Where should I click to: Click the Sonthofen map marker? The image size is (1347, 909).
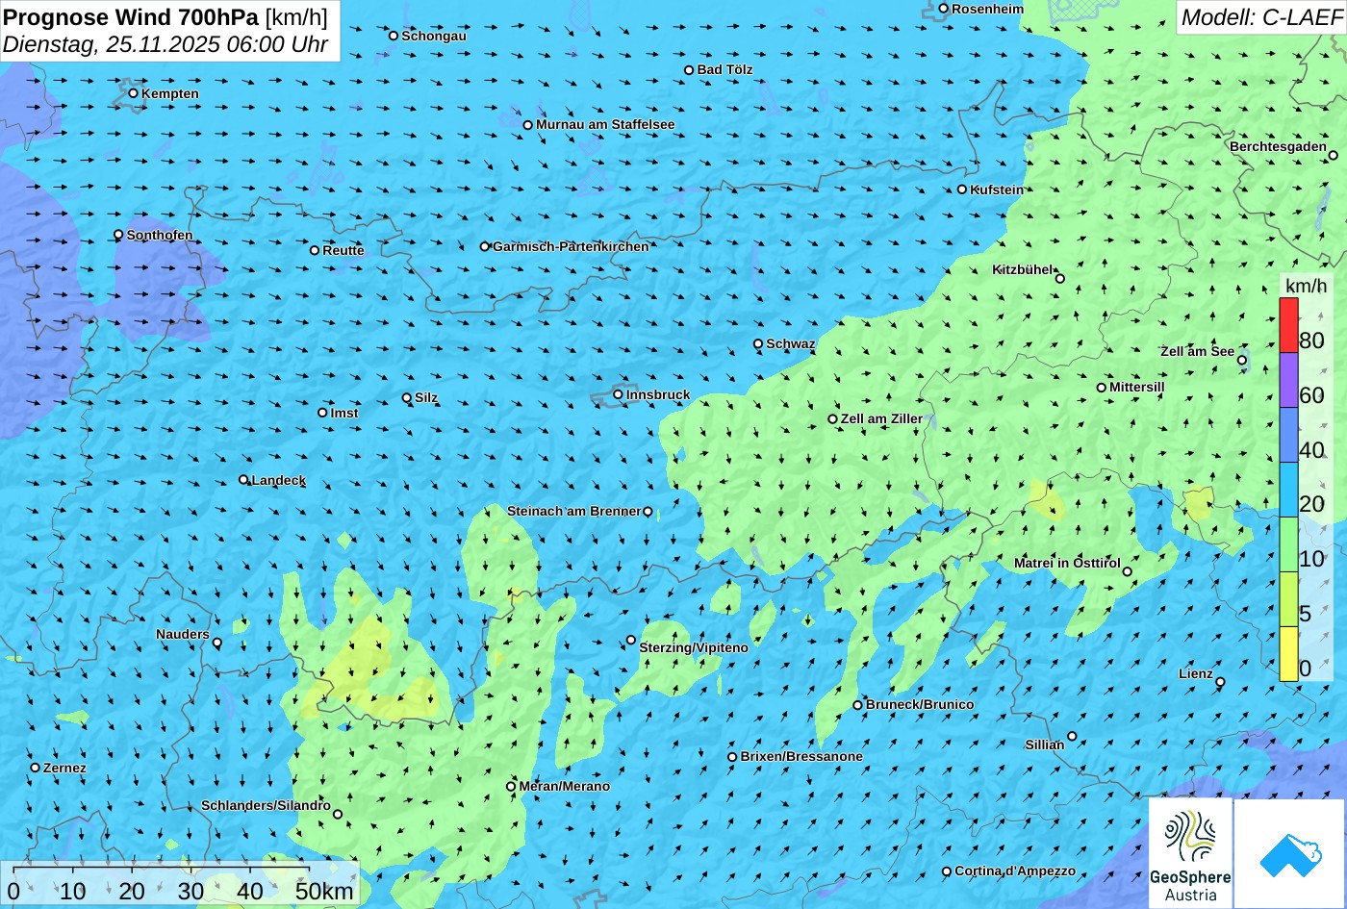coord(119,235)
